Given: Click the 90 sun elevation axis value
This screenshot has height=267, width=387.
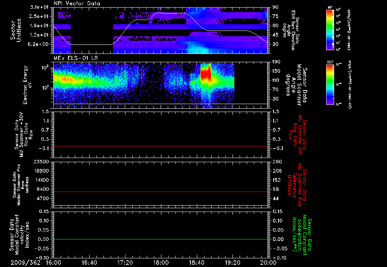Looking at the screenshot, I should 276,7.
